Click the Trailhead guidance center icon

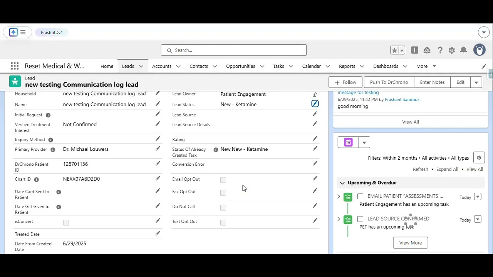click(x=427, y=50)
